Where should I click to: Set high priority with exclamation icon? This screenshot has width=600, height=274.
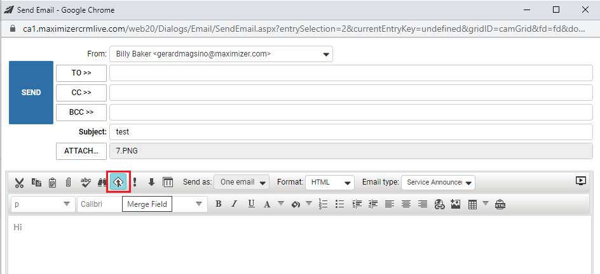(134, 183)
